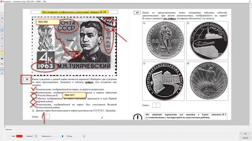Image resolution: width=252 pixels, height=141 pixels.
Task: Click the task 18 answer box
Action: point(46,117)
